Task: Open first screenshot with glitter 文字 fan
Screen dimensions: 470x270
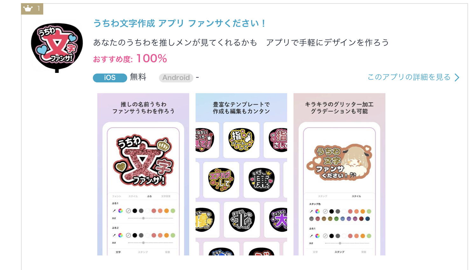Action: (x=143, y=174)
